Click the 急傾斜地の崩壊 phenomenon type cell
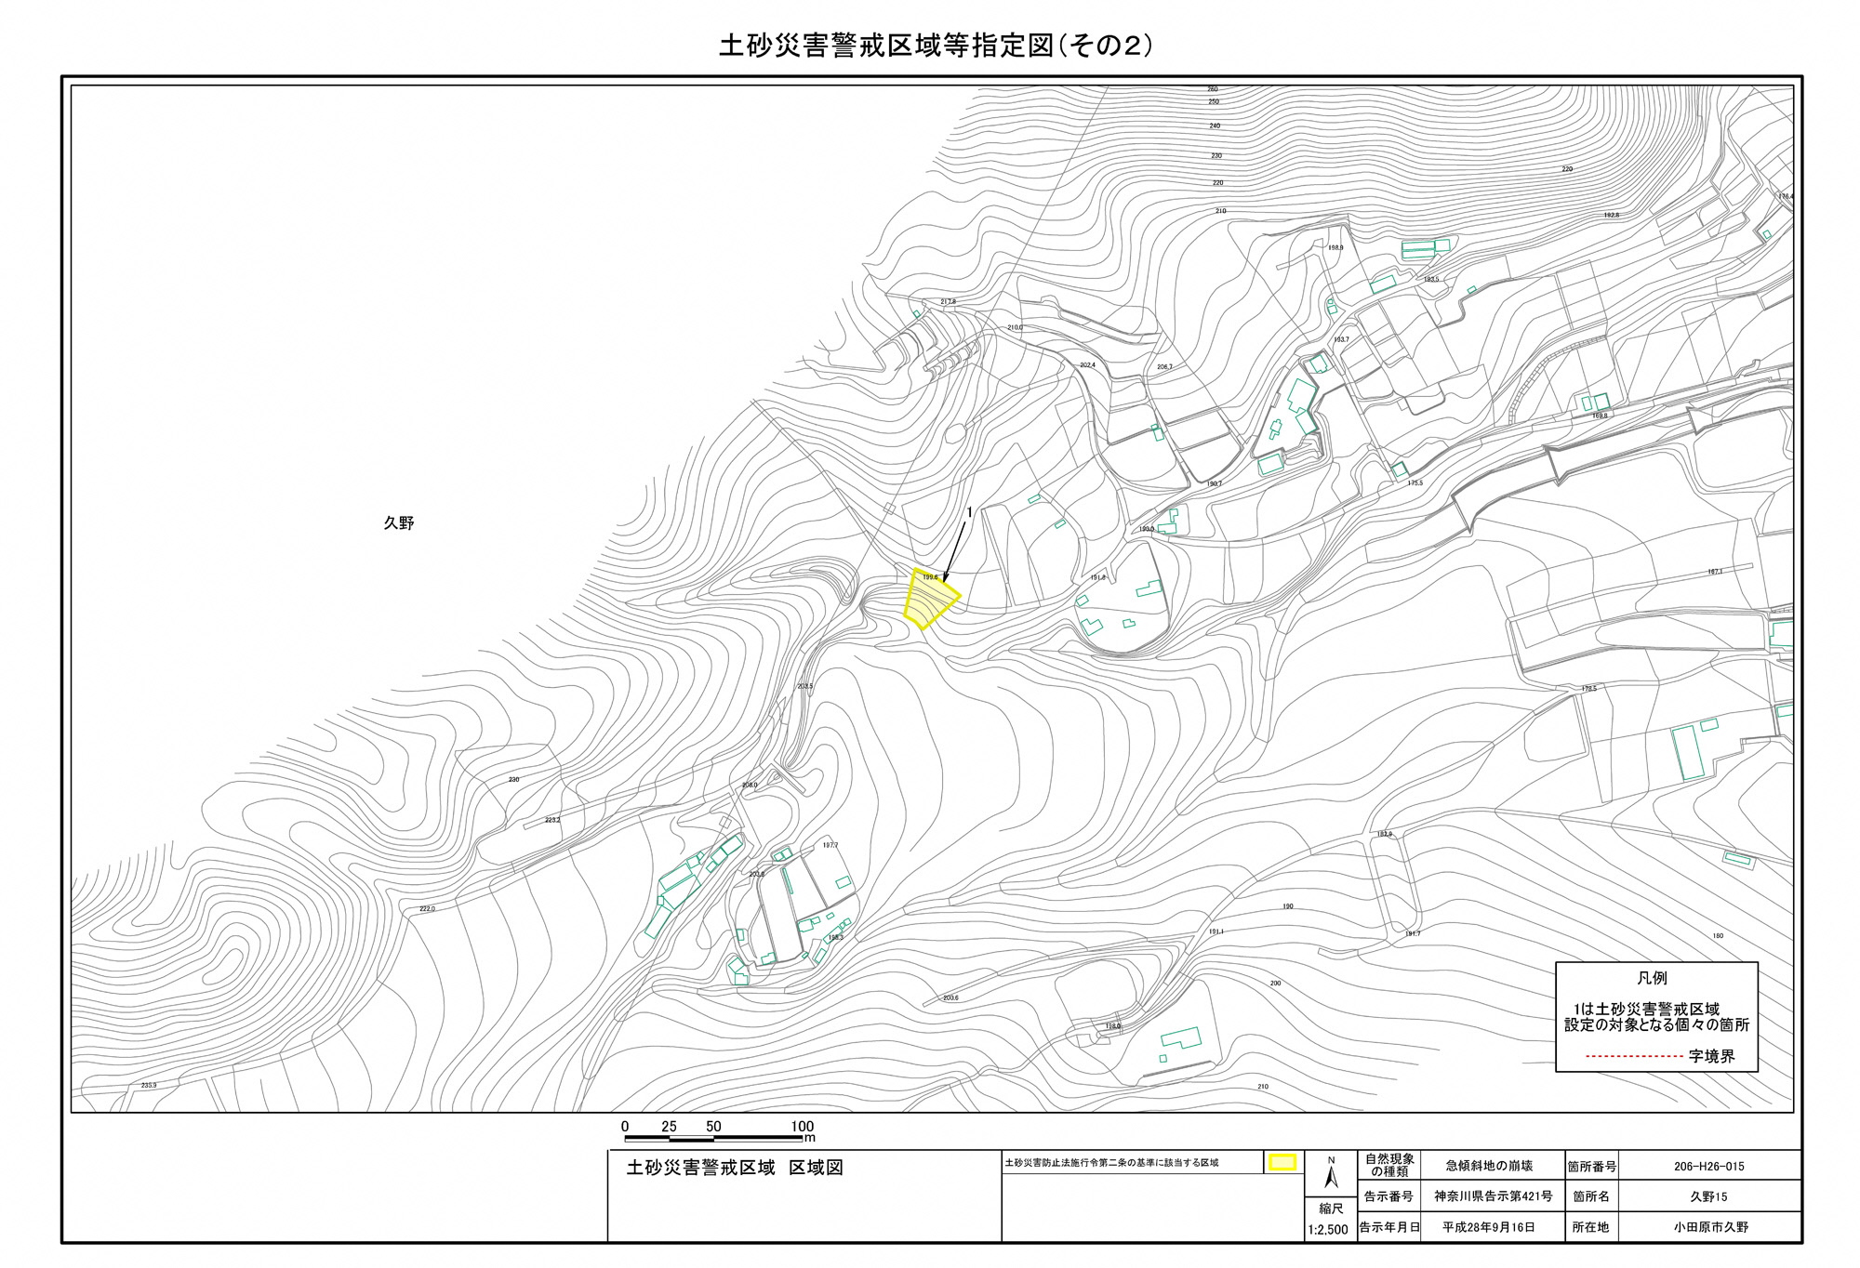The height and width of the screenshot is (1268, 1860). coord(1489,1166)
